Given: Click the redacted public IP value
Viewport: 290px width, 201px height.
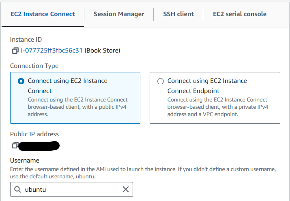Looking at the screenshot, I should 40,145.
